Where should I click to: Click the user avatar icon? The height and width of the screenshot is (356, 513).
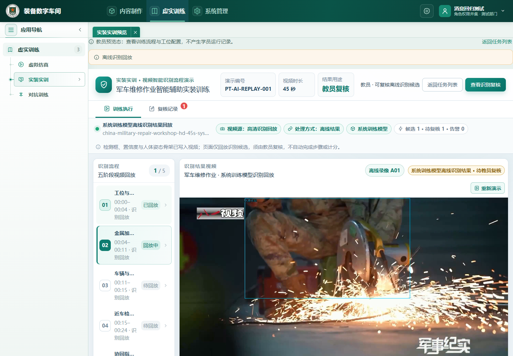click(445, 11)
